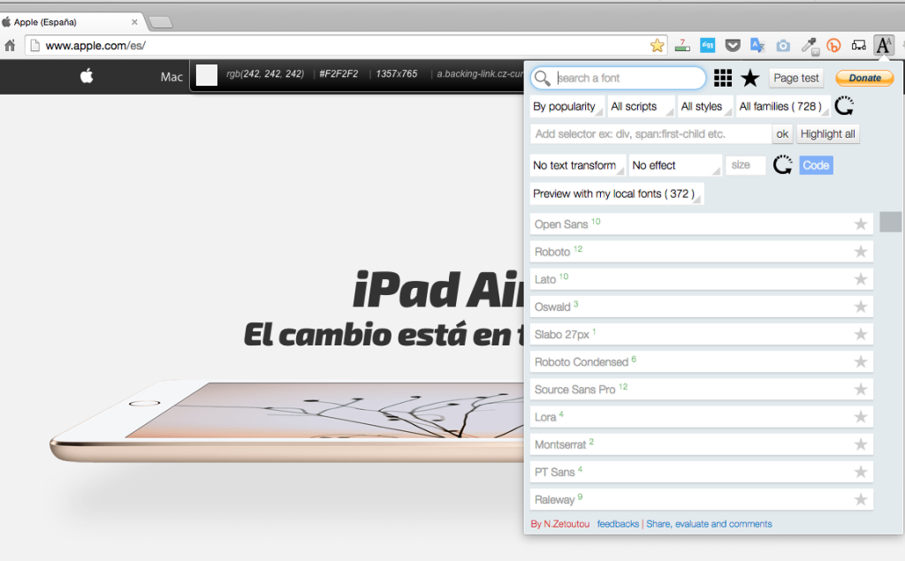Open the All scripts dropdown
The width and height of the screenshot is (905, 561).
coord(642,106)
